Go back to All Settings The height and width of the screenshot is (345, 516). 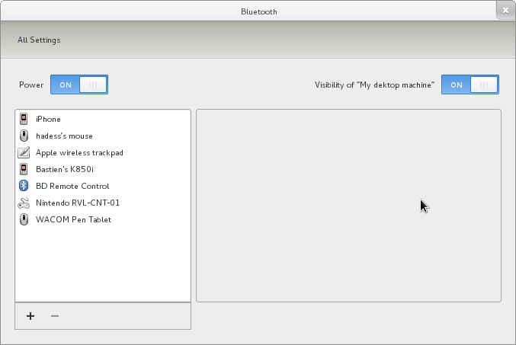(x=39, y=40)
